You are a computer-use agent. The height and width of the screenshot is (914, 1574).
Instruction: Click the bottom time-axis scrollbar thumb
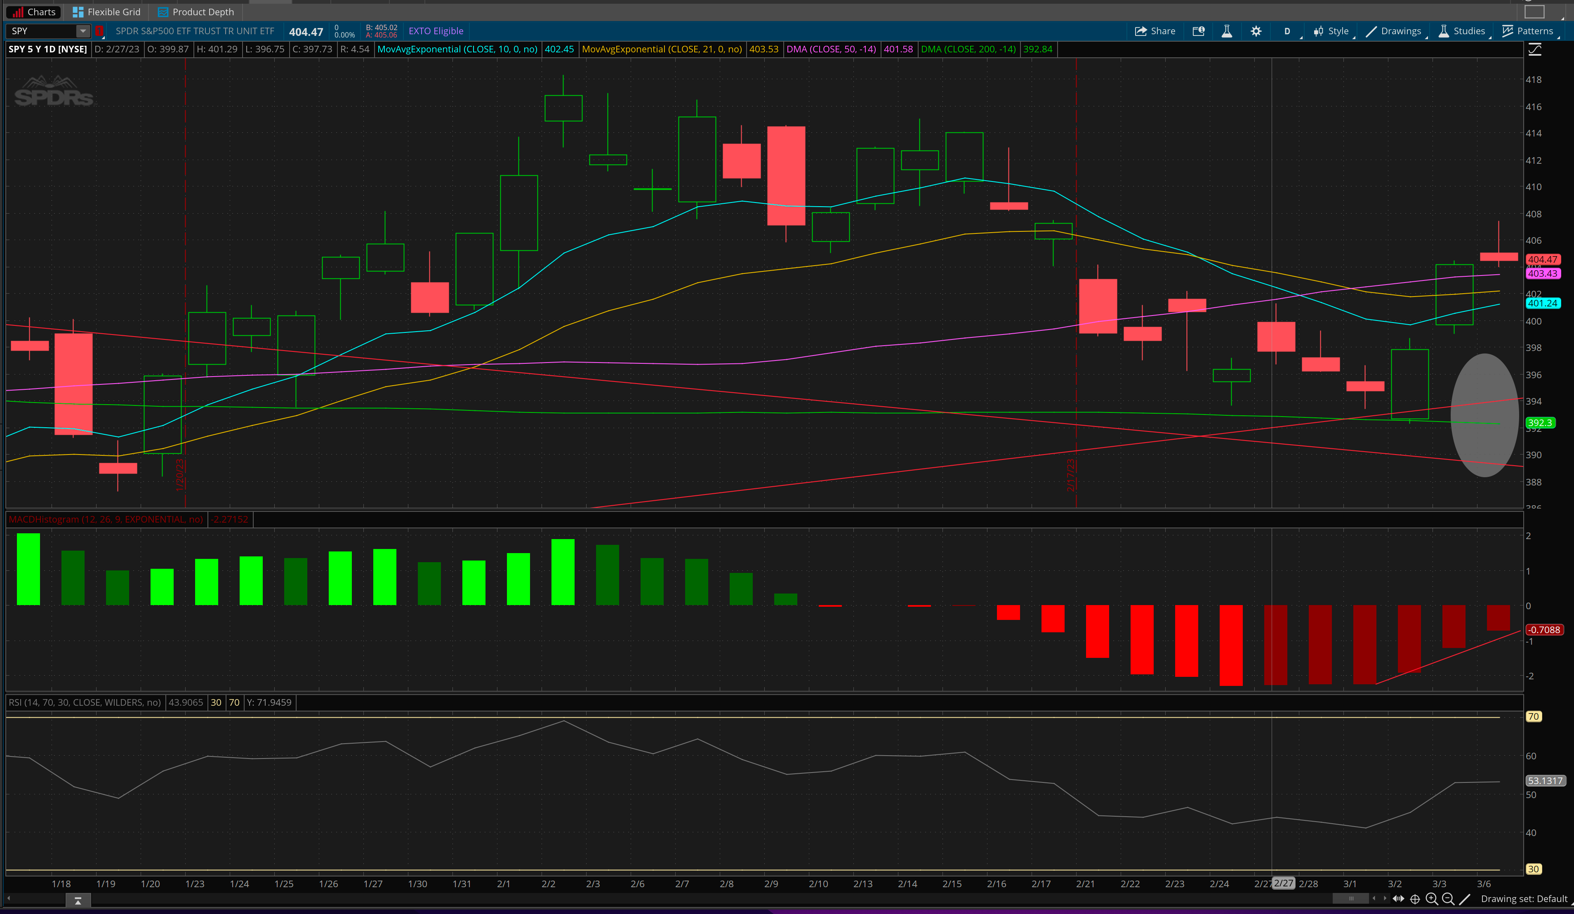tap(1350, 899)
